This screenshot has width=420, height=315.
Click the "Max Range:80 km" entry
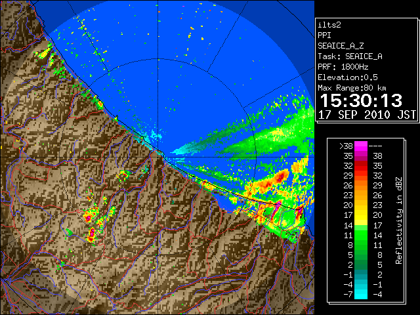point(352,88)
